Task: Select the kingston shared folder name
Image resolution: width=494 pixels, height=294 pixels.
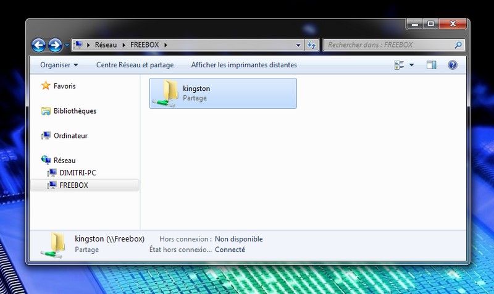Action: [196, 88]
